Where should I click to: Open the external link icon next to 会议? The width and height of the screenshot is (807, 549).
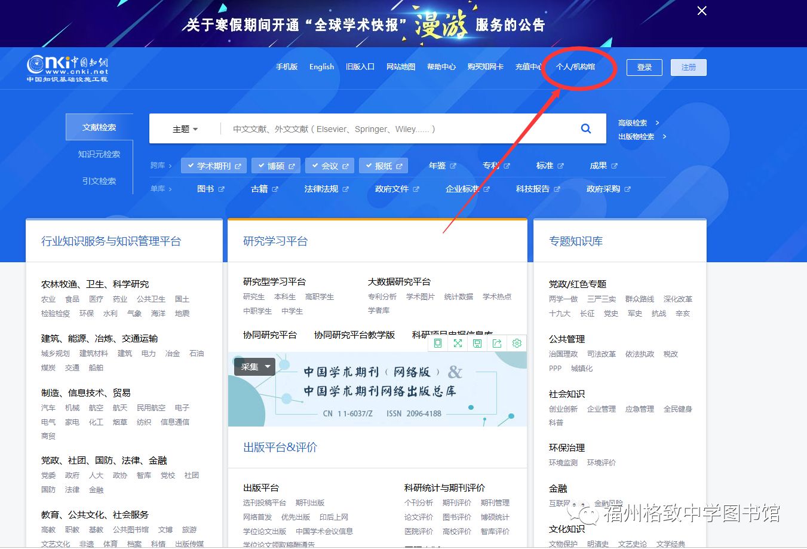tap(345, 166)
